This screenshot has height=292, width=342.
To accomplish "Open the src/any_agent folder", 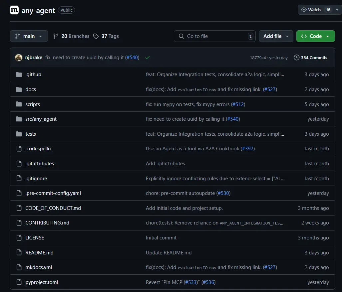I will pos(41,119).
